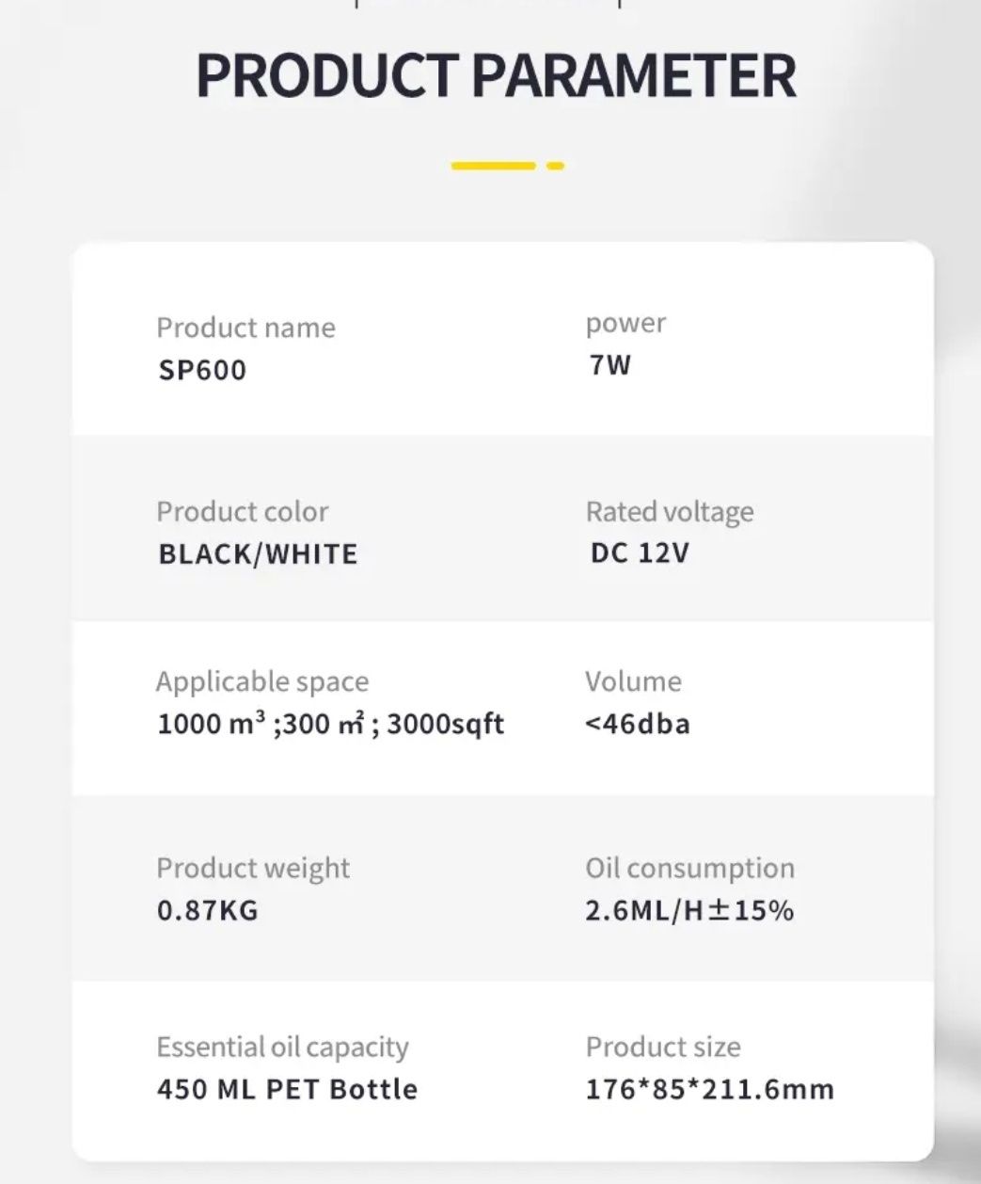The image size is (981, 1184).
Task: Select the Product weight label
Action: 253,868
